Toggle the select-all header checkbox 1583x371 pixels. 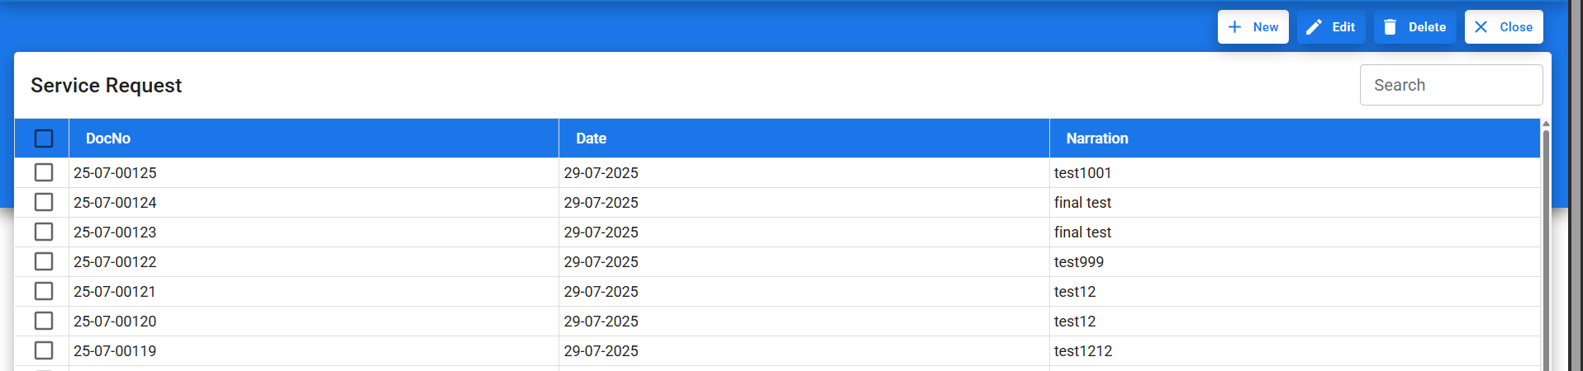click(44, 139)
